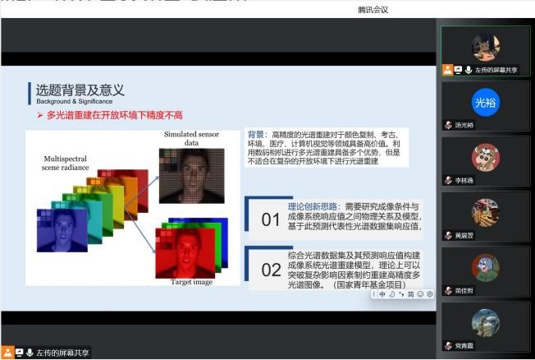535x360 pixels.
Task: Click muted mic icon beside 汤光裕
Action: (448, 126)
